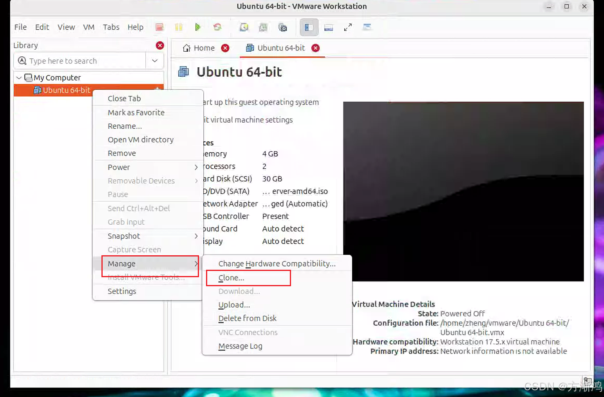Screen dimensions: 604x397
Task: Expand the Snapshot submenu
Action: click(148, 236)
